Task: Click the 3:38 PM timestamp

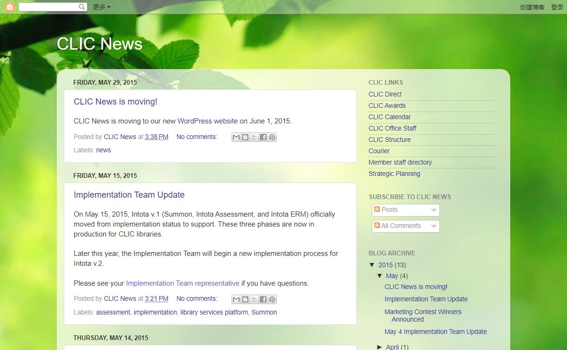Action: click(156, 137)
